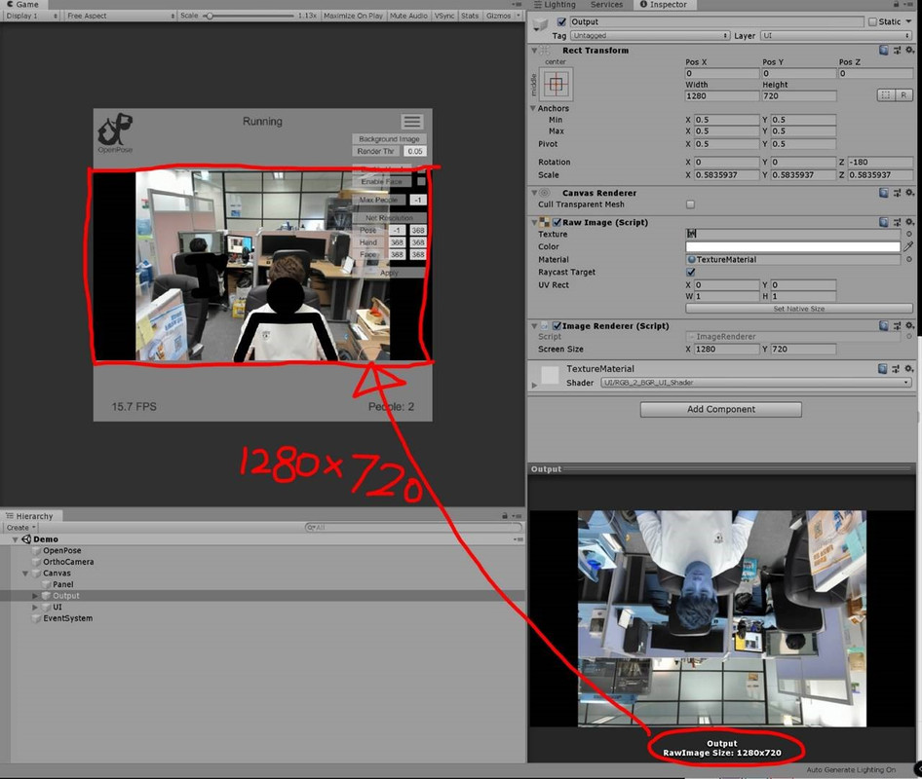Open the GameObject icon selector cube
Image resolution: width=922 pixels, height=779 pixels.
point(540,24)
